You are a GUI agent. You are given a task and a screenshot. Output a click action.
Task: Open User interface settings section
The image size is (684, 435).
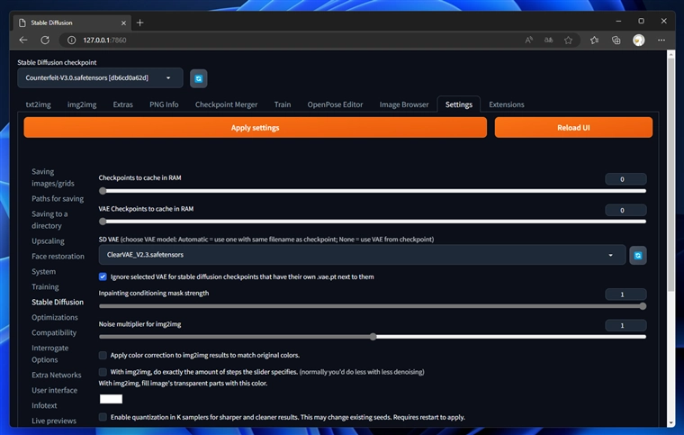tap(55, 390)
